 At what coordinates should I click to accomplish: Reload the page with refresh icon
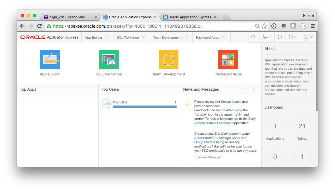[39, 26]
